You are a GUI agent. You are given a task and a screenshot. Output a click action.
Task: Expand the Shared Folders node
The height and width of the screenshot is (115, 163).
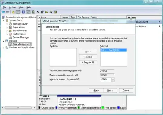[7, 31]
